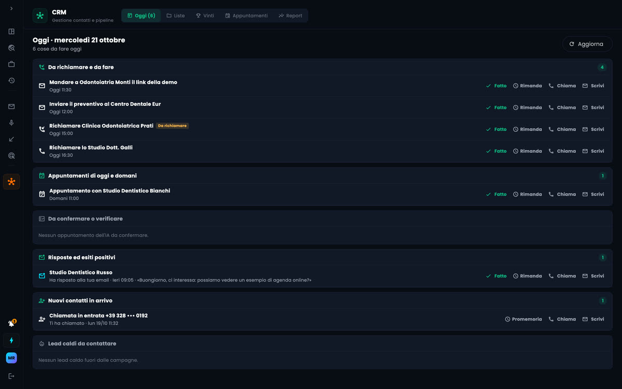The height and width of the screenshot is (389, 622).
Task: Open the dashboard layout icon in the sidebar
Action: (11, 32)
